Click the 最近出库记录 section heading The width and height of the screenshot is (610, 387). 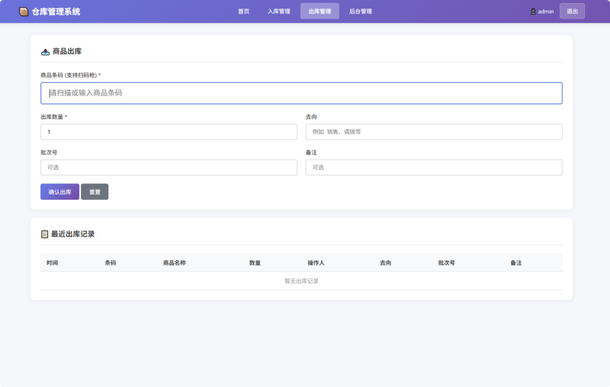coord(73,234)
